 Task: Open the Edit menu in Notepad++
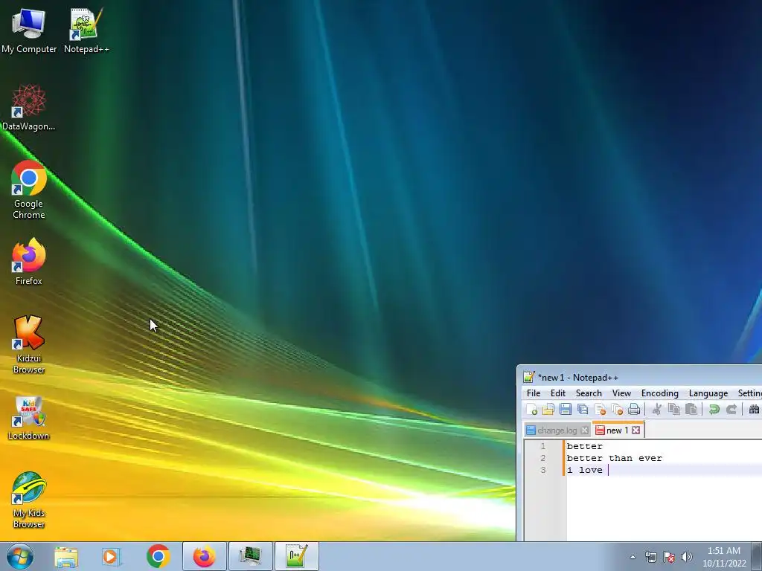pos(558,393)
